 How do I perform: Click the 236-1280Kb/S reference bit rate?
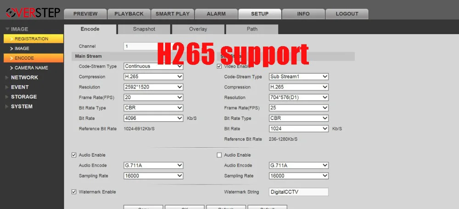pyautogui.click(x=283, y=139)
